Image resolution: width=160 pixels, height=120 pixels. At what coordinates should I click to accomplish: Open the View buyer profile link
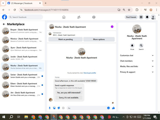tap(90, 73)
